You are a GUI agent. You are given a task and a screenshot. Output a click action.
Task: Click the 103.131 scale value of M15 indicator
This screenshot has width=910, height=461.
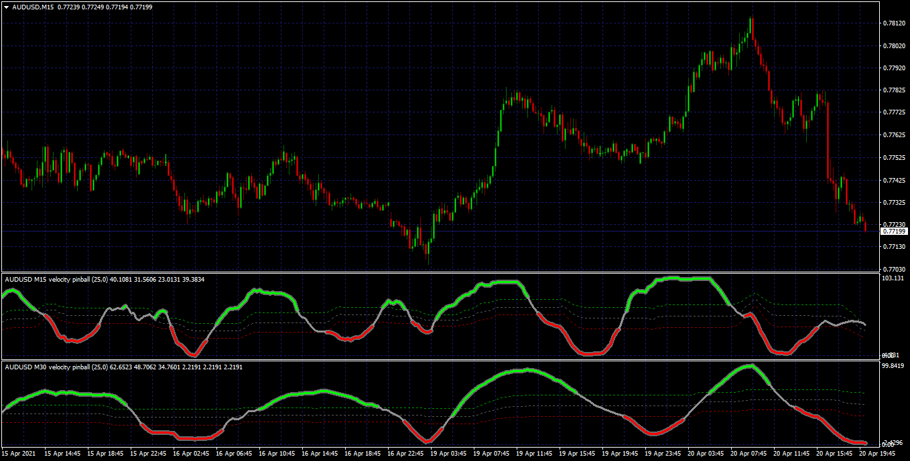893,278
